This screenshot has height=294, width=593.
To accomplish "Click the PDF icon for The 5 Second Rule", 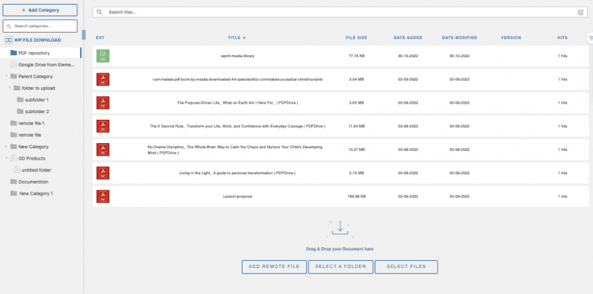I will pos(103,126).
